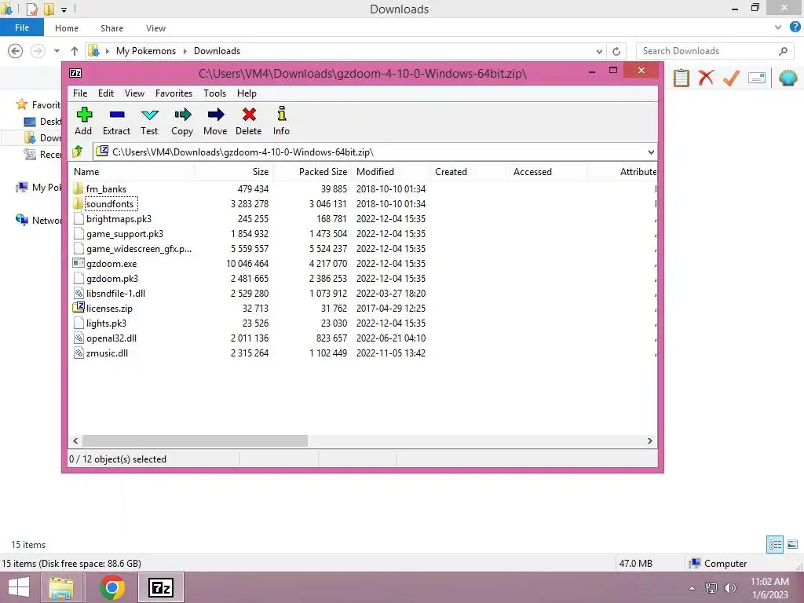Click the Extract toolbar icon
The height and width of the screenshot is (603, 804).
tap(116, 121)
